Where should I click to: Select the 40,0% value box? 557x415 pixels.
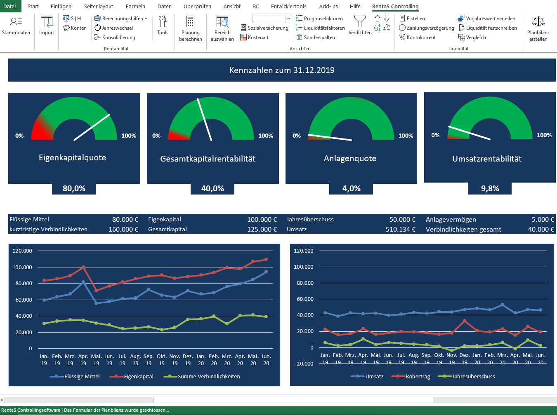[212, 188]
